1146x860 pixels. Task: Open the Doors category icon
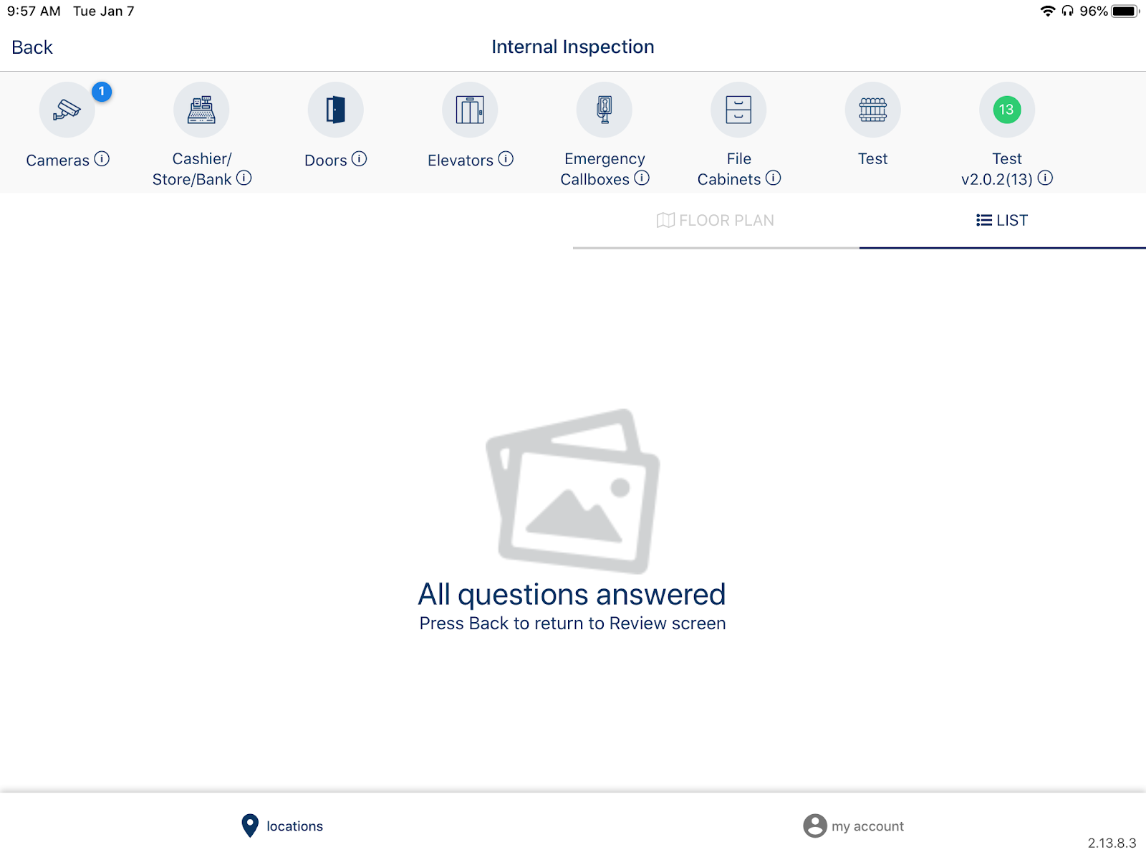336,110
